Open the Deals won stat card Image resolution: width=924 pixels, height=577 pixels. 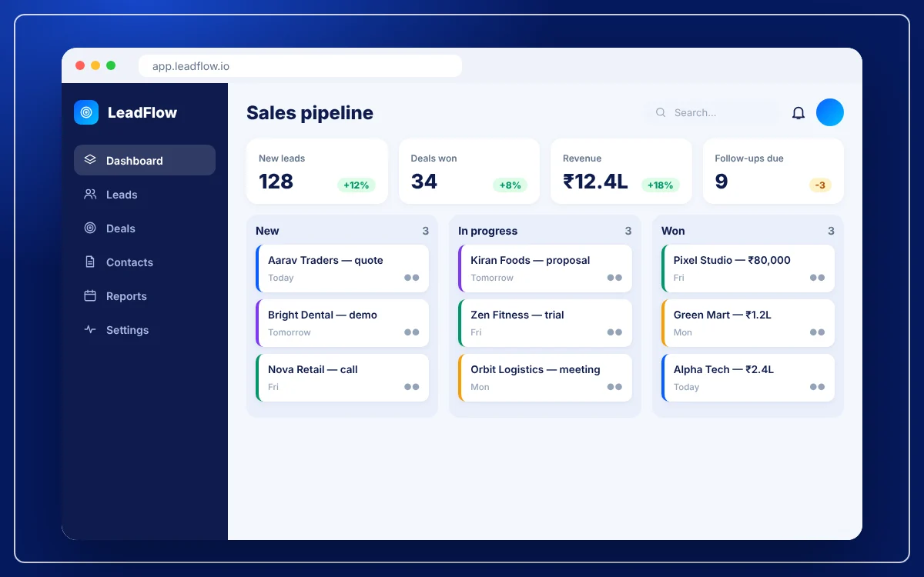[x=469, y=172]
